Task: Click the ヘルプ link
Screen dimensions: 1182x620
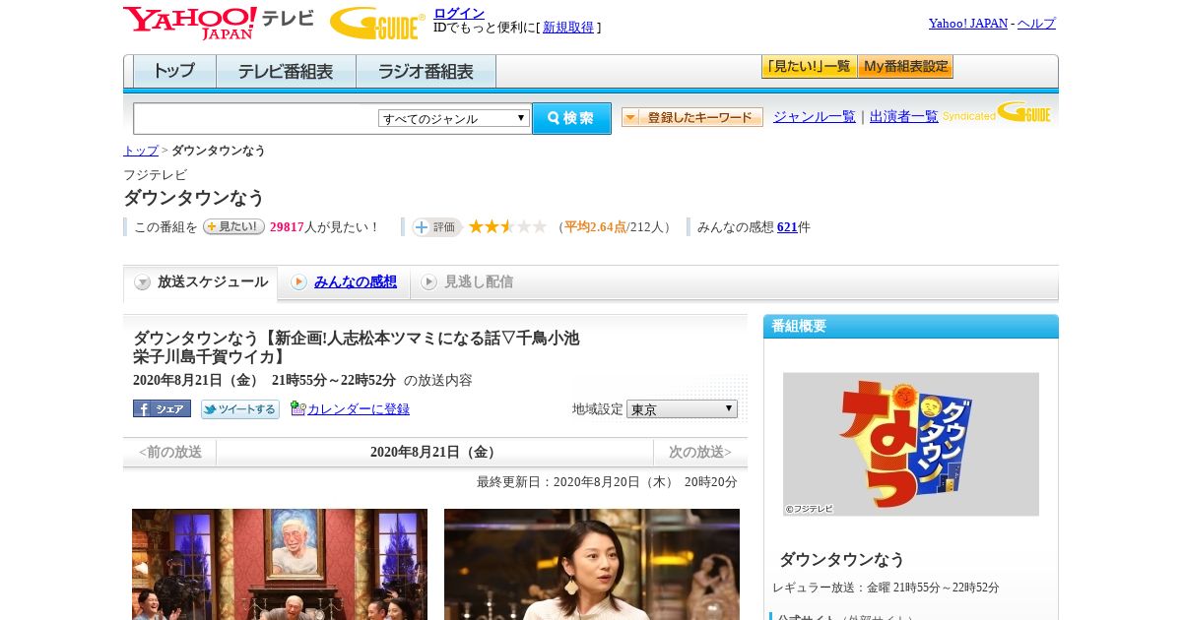Action: pyautogui.click(x=1036, y=23)
